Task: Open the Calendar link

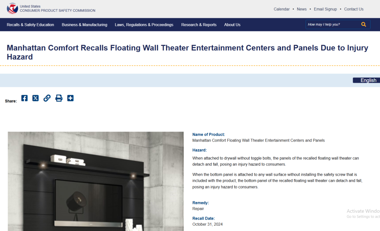Action: tap(282, 9)
